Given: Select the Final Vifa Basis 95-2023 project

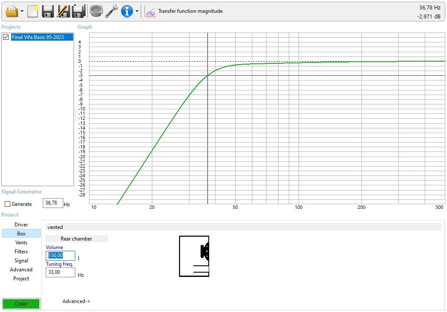Looking at the screenshot, I should point(42,37).
